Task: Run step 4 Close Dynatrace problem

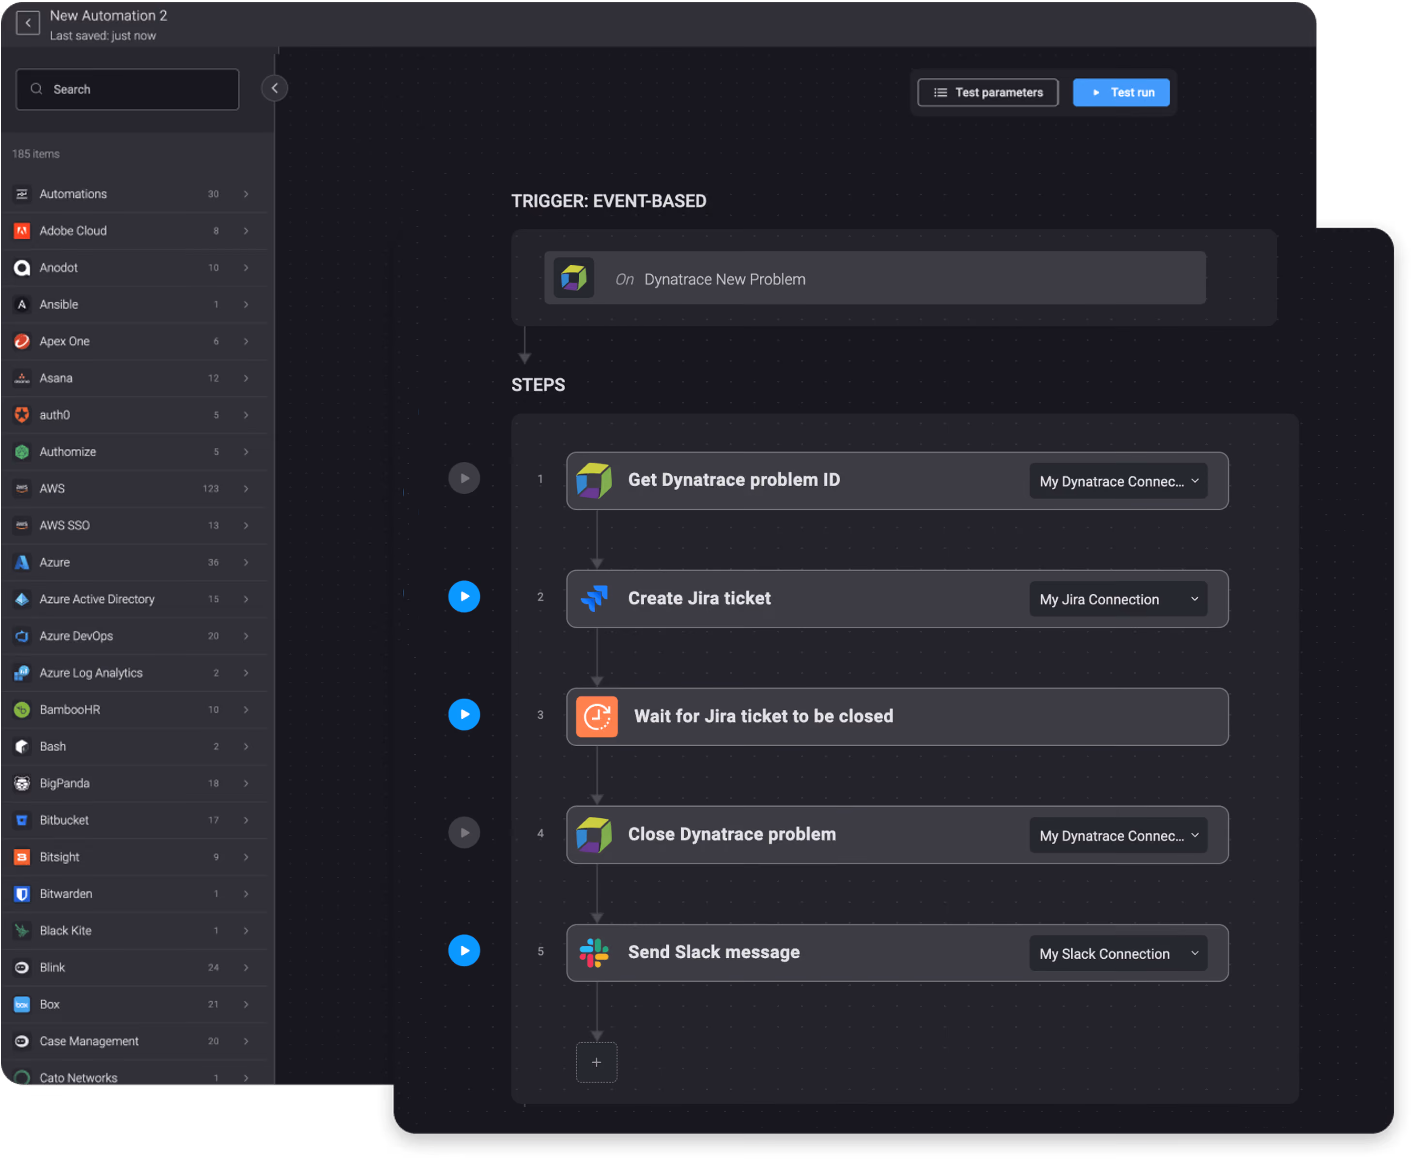Action: [465, 833]
